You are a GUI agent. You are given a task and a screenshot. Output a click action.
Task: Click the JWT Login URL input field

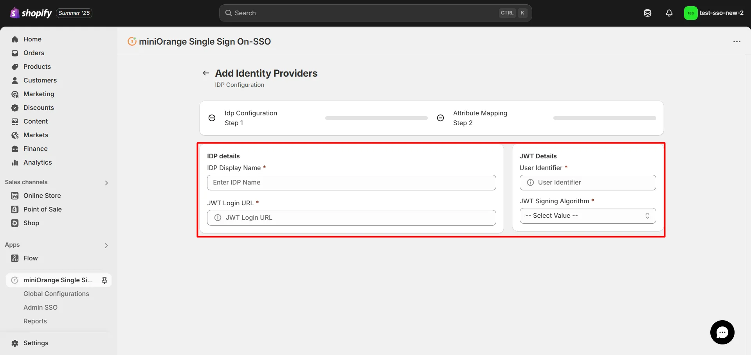pos(351,218)
